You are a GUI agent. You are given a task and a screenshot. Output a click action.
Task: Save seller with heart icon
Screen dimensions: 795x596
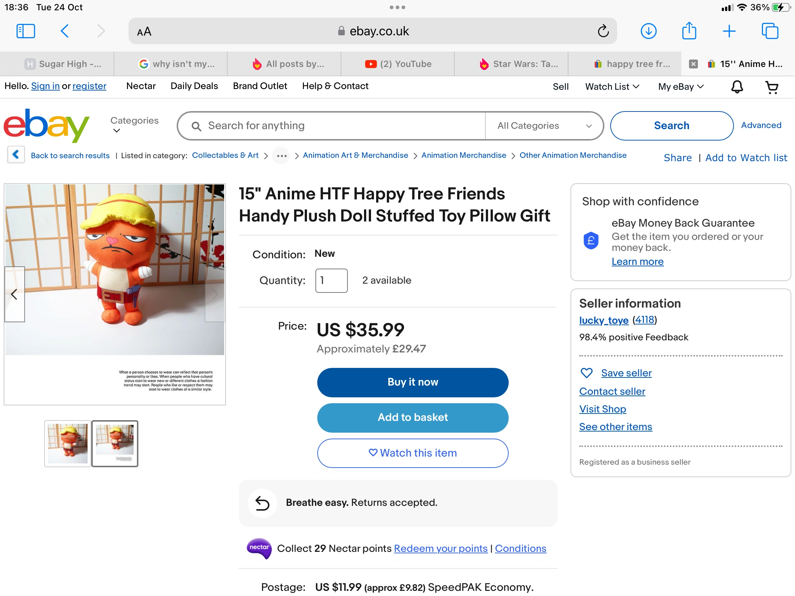(586, 373)
